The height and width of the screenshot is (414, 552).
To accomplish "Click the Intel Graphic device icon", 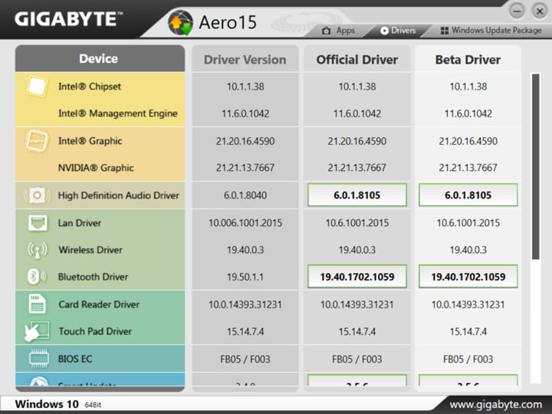I will tap(38, 141).
